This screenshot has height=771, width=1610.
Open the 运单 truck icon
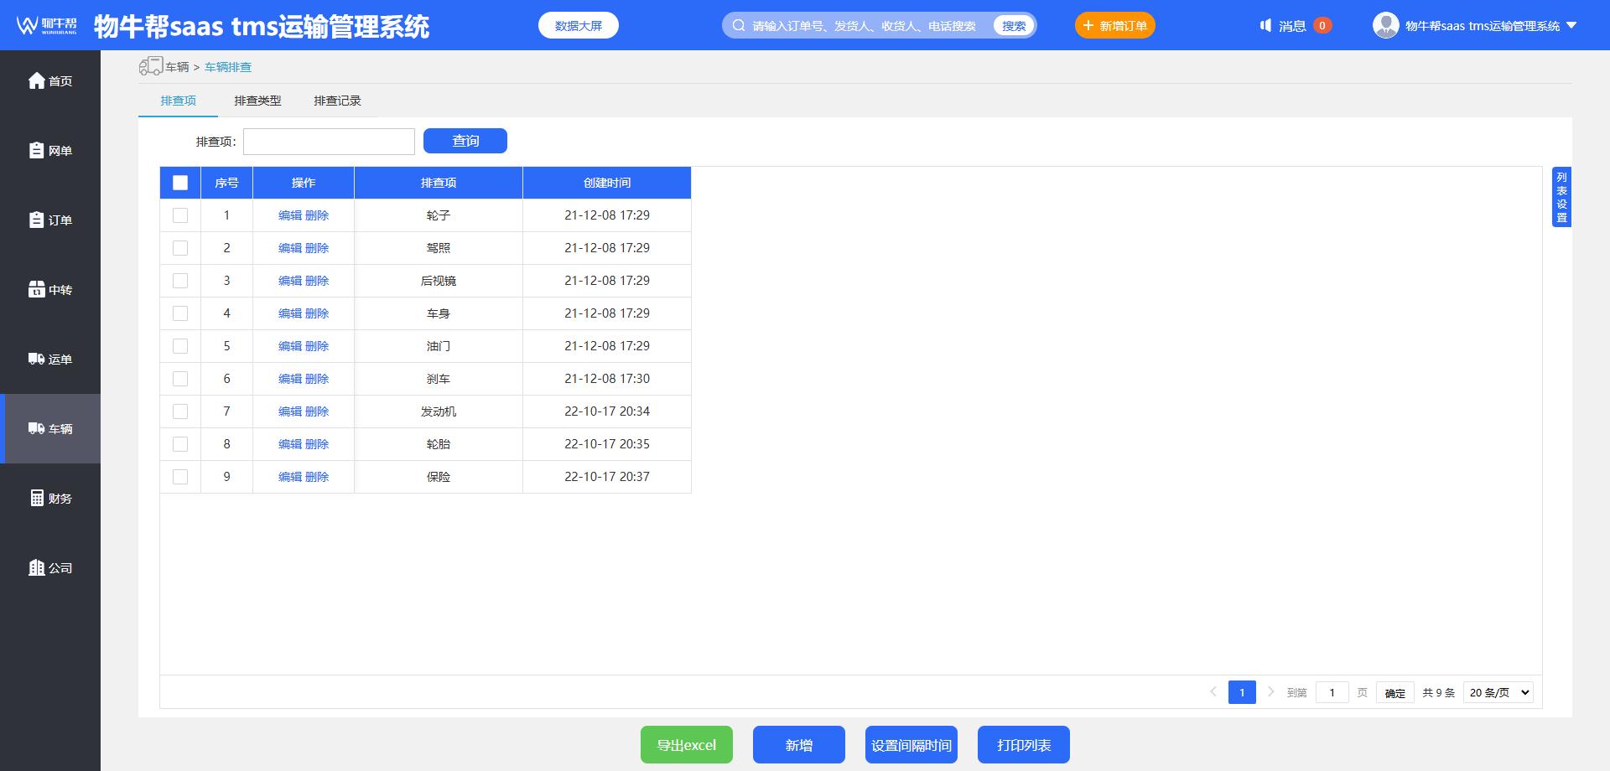point(37,359)
